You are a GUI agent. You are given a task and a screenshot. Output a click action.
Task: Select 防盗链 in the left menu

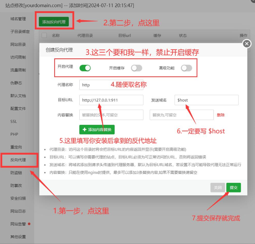16,173
